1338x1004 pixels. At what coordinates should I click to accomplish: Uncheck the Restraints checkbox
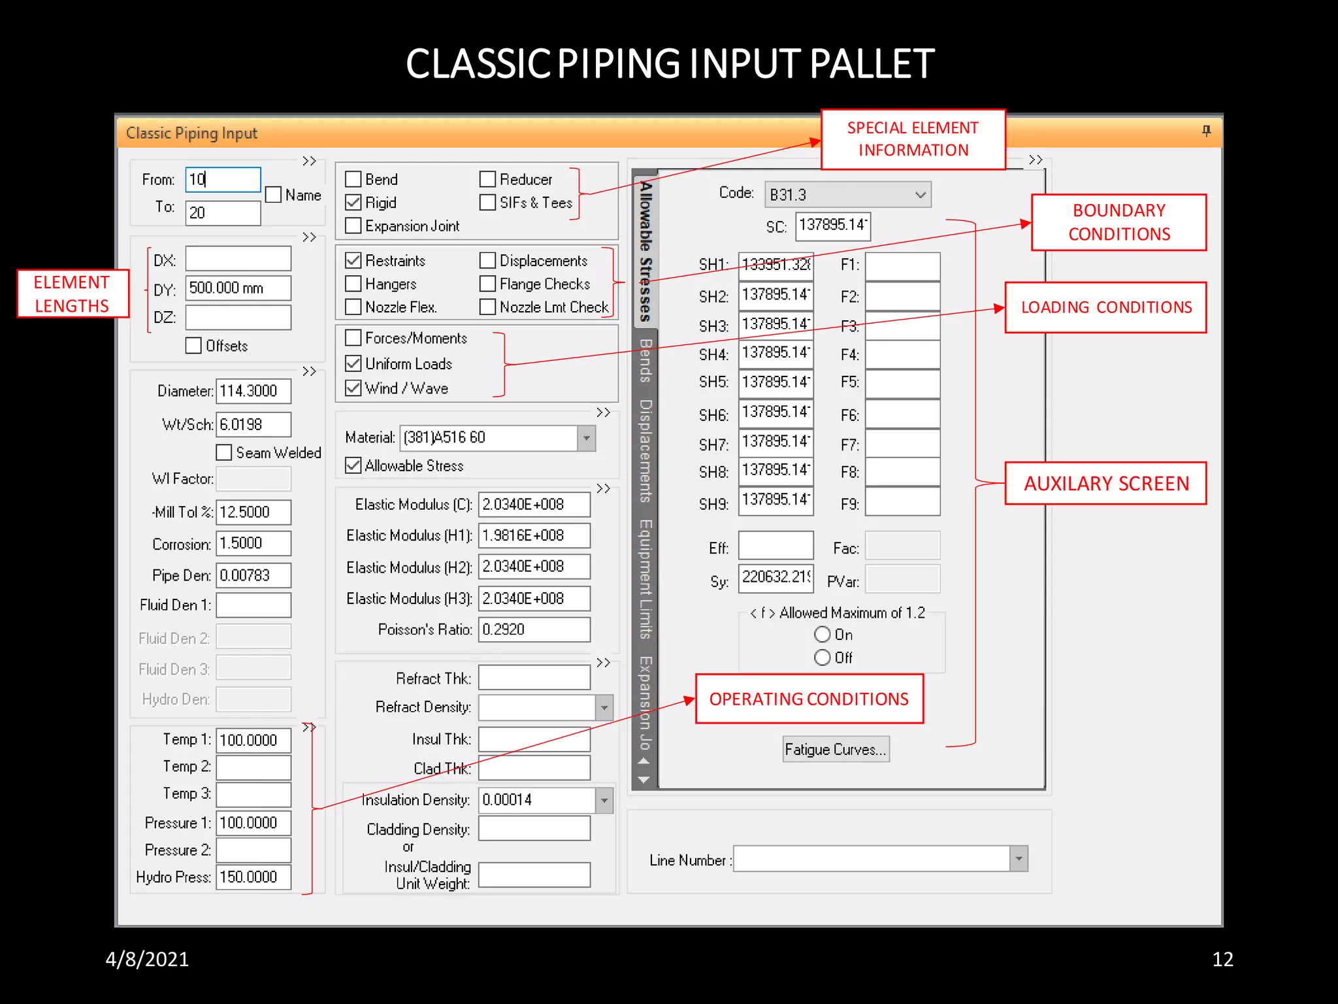(x=353, y=260)
